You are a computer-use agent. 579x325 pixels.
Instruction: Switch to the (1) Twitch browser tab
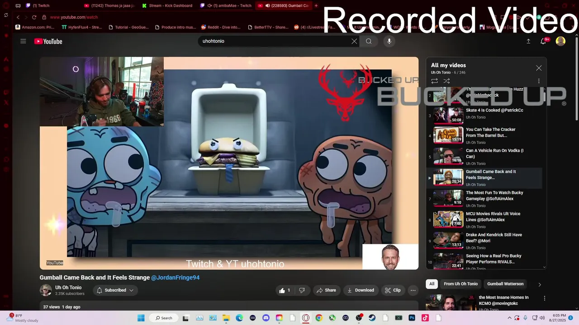[x=50, y=6]
